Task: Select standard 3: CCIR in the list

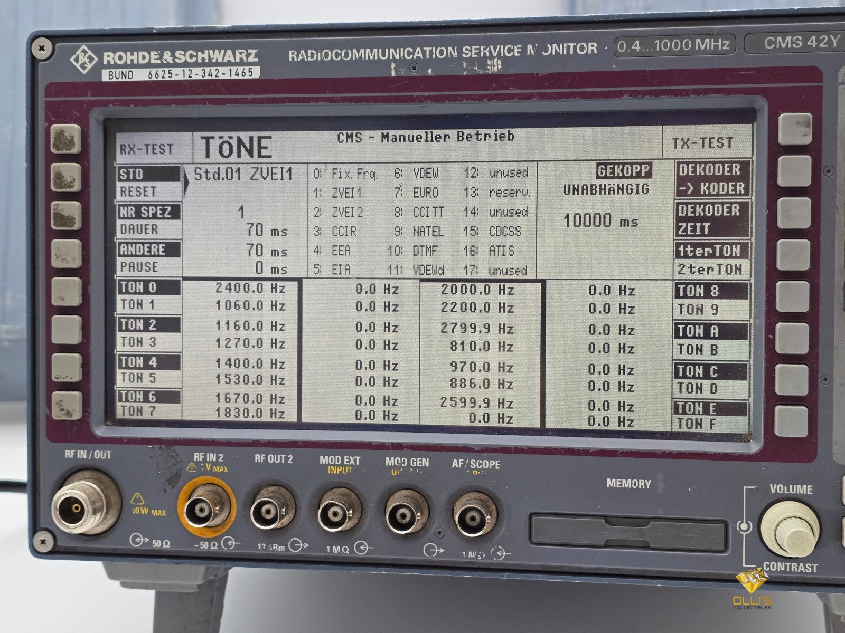Action: tap(335, 232)
